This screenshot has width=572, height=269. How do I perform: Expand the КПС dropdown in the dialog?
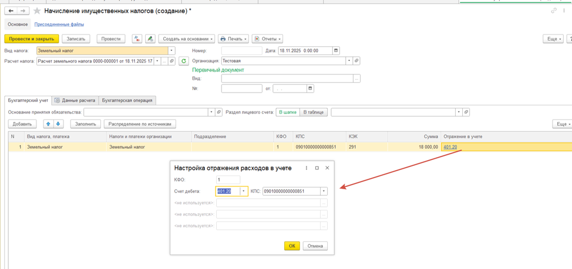pyautogui.click(x=324, y=191)
